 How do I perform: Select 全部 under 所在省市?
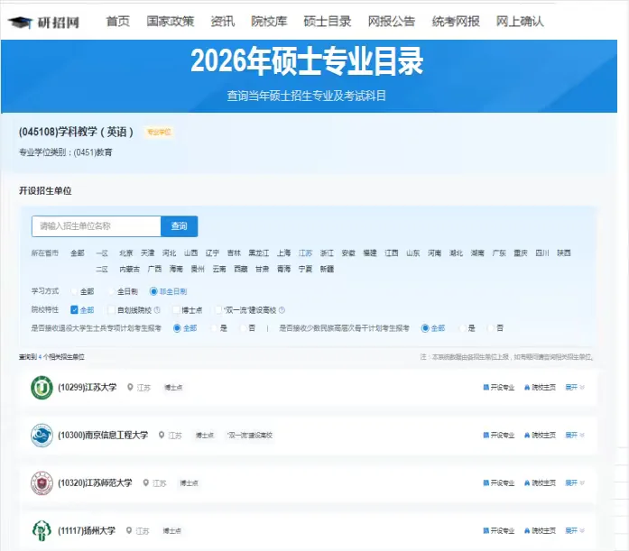(78, 253)
